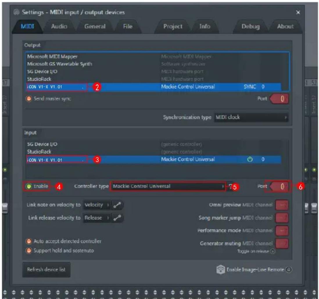The width and height of the screenshot is (319, 299).
Task: Click mixer fader handle left of Settings window
Action: 5,208
